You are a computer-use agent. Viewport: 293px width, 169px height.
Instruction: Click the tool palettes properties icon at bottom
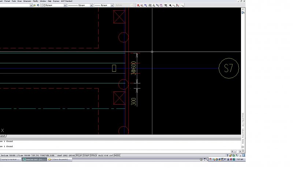(x=243, y=151)
